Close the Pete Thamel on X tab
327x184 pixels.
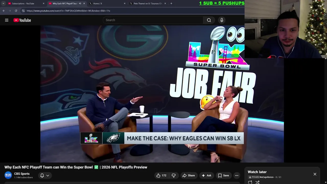[165, 4]
